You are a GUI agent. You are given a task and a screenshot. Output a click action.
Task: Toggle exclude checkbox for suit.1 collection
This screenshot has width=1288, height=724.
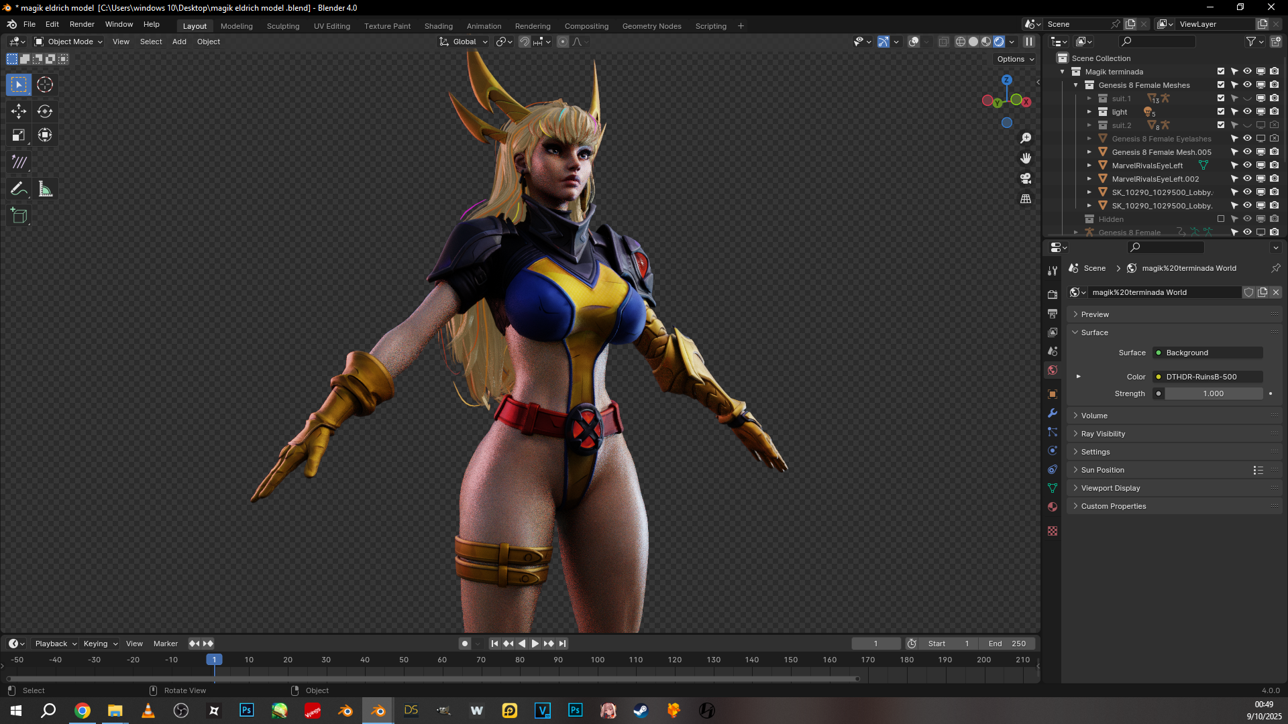pyautogui.click(x=1221, y=99)
